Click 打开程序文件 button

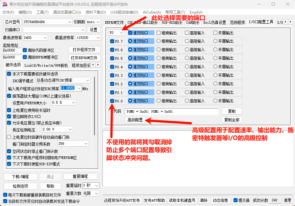(x=84, y=50)
